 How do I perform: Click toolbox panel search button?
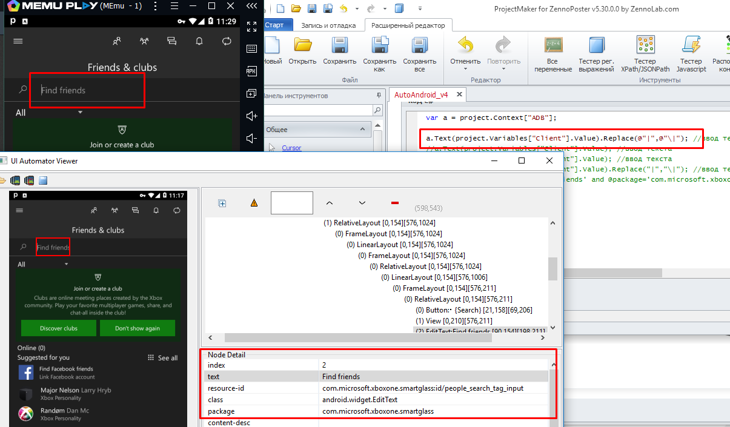(x=377, y=110)
